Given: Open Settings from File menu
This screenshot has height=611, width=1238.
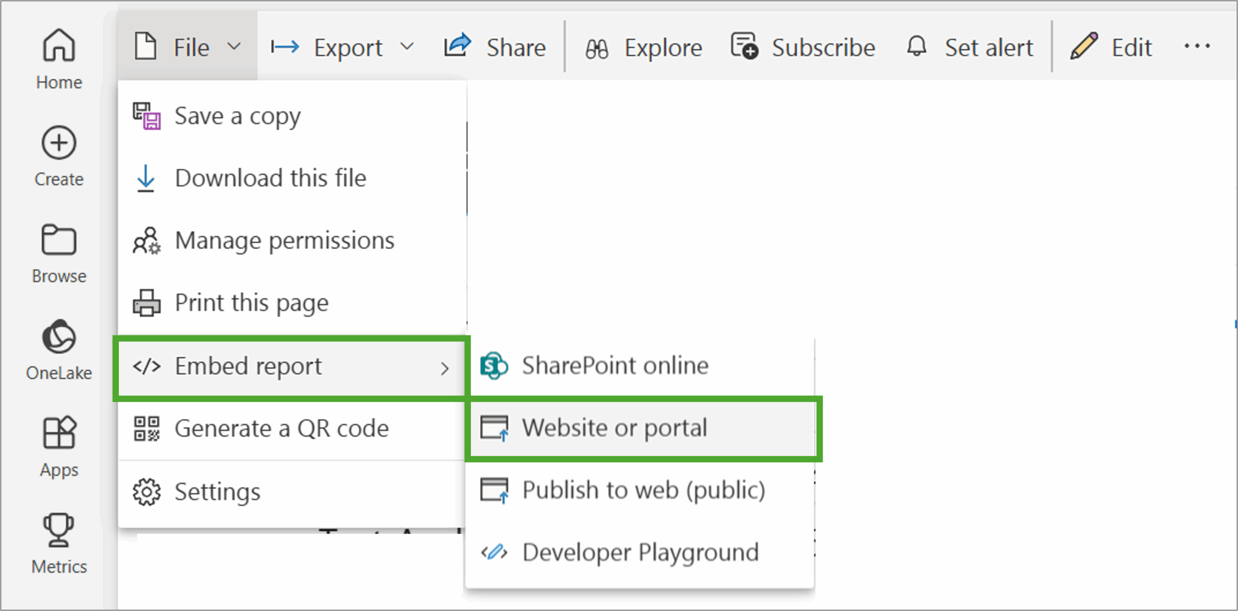Looking at the screenshot, I should click(x=292, y=492).
